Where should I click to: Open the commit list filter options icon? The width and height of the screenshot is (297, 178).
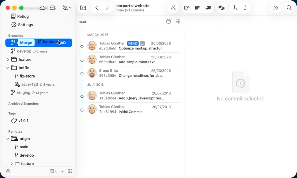[x=178, y=21]
